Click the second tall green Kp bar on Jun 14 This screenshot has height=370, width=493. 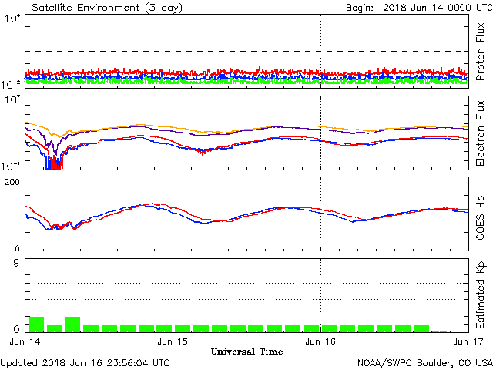[x=72, y=325]
